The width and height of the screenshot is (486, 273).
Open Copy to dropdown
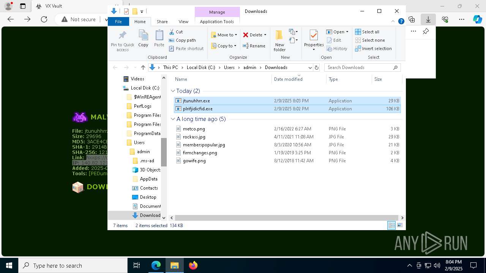[224, 46]
